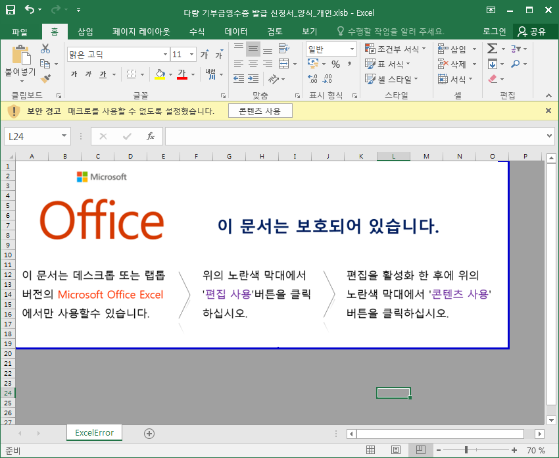Open the 파일 tab

click(x=20, y=32)
